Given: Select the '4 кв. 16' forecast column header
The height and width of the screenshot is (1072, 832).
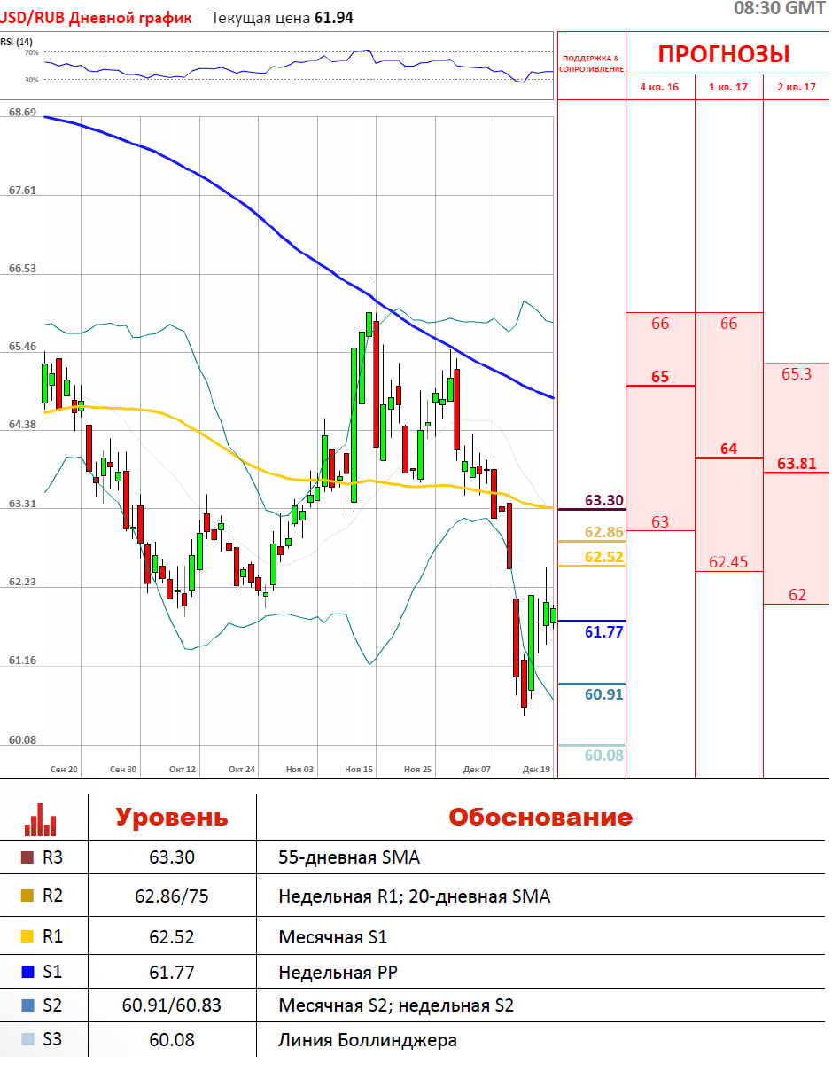Looking at the screenshot, I should point(660,87).
